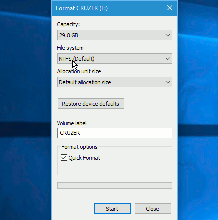
Task: Expand the Default allocation size combo box
Action: click(x=115, y=82)
